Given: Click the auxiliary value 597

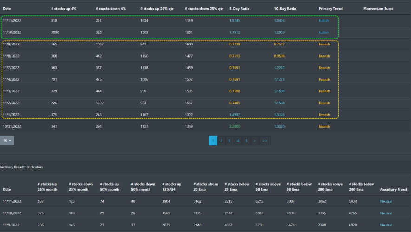Looking at the screenshot, I should pyautogui.click(x=40, y=201).
